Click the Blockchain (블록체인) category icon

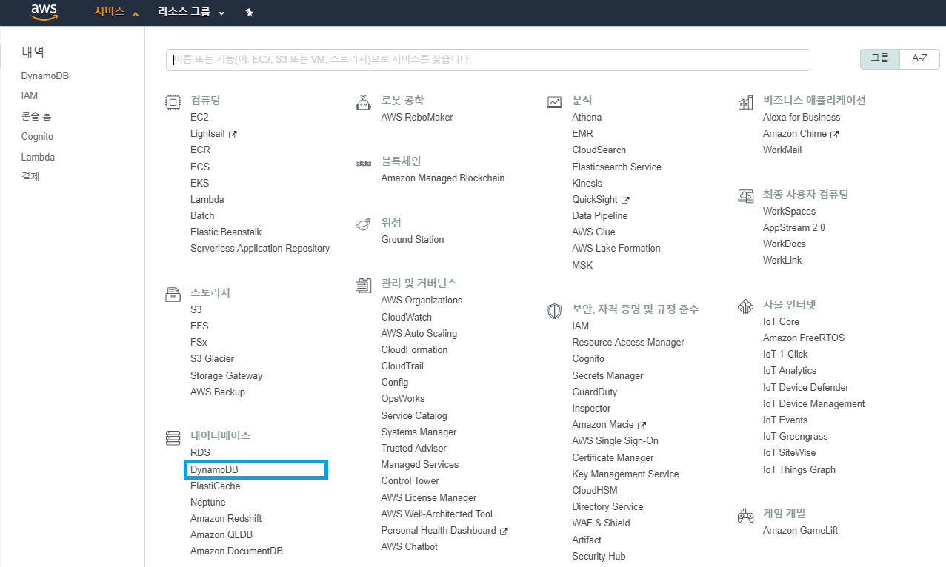pyautogui.click(x=363, y=162)
